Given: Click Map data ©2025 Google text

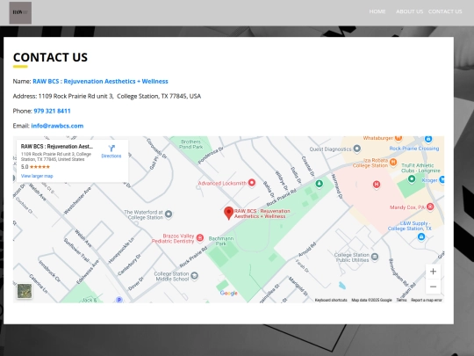Looking at the screenshot, I should 371,300.
